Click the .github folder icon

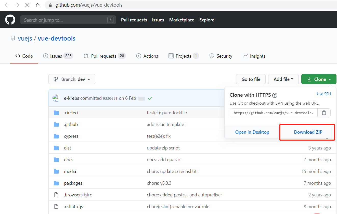point(56,124)
